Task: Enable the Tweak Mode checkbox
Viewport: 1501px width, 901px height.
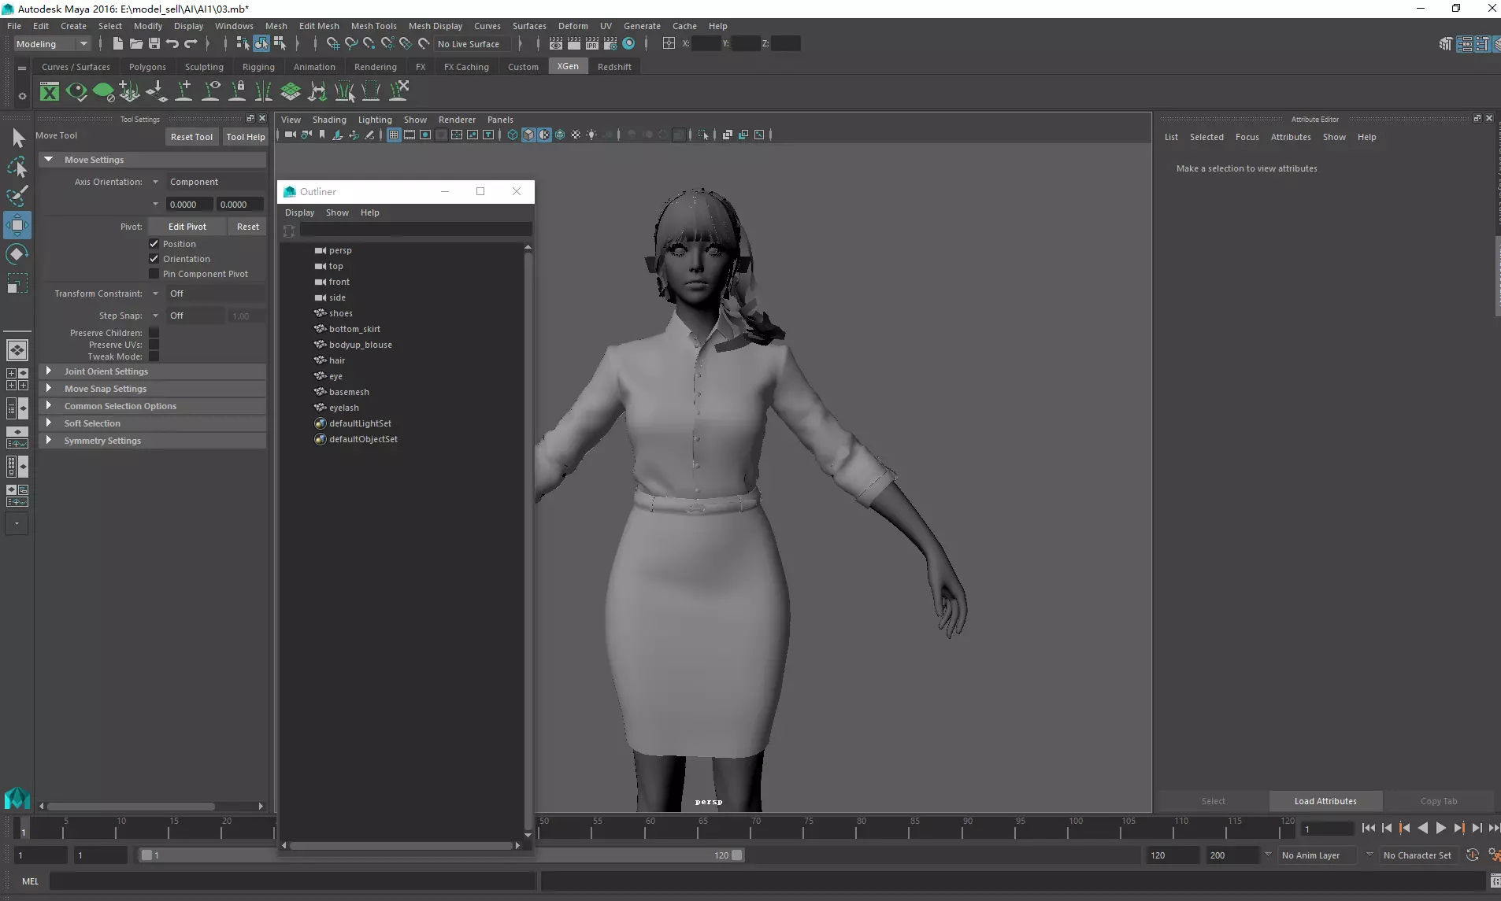Action: pyautogui.click(x=154, y=356)
